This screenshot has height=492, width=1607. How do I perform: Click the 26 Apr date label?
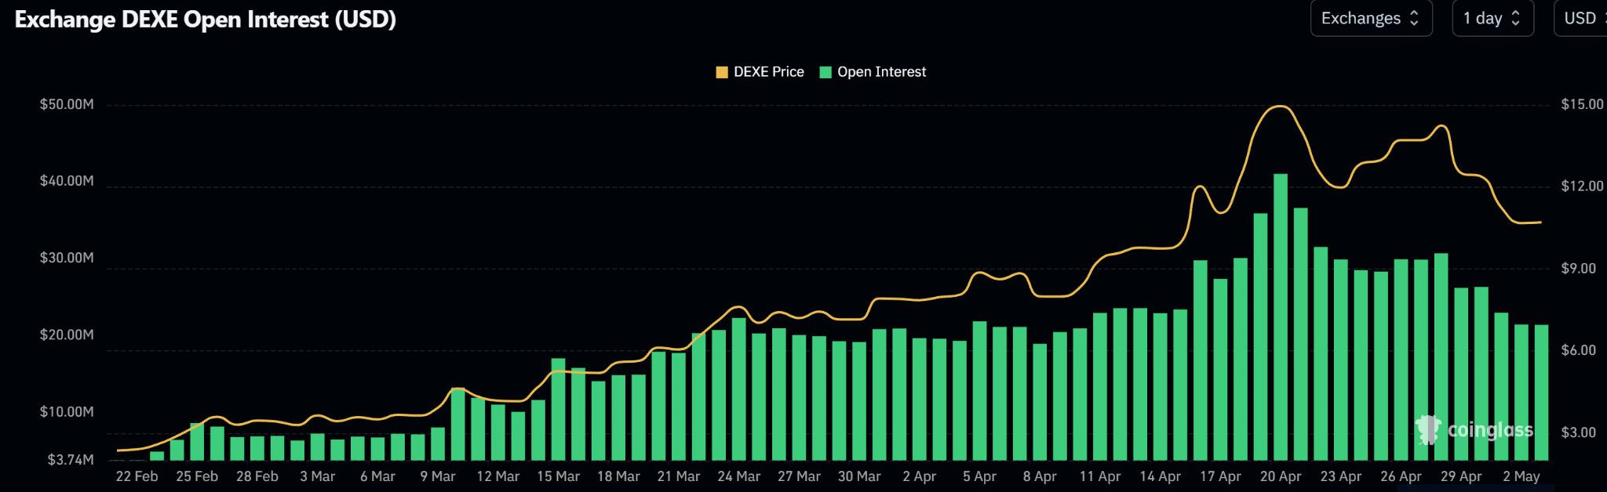click(1401, 476)
